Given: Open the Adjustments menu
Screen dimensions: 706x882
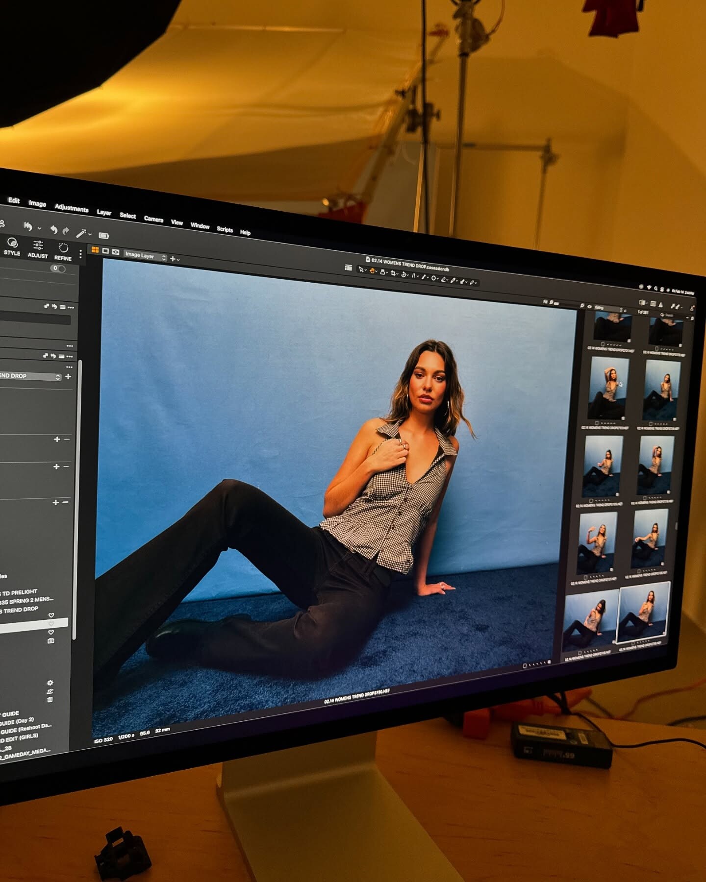Looking at the screenshot, I should [x=72, y=208].
